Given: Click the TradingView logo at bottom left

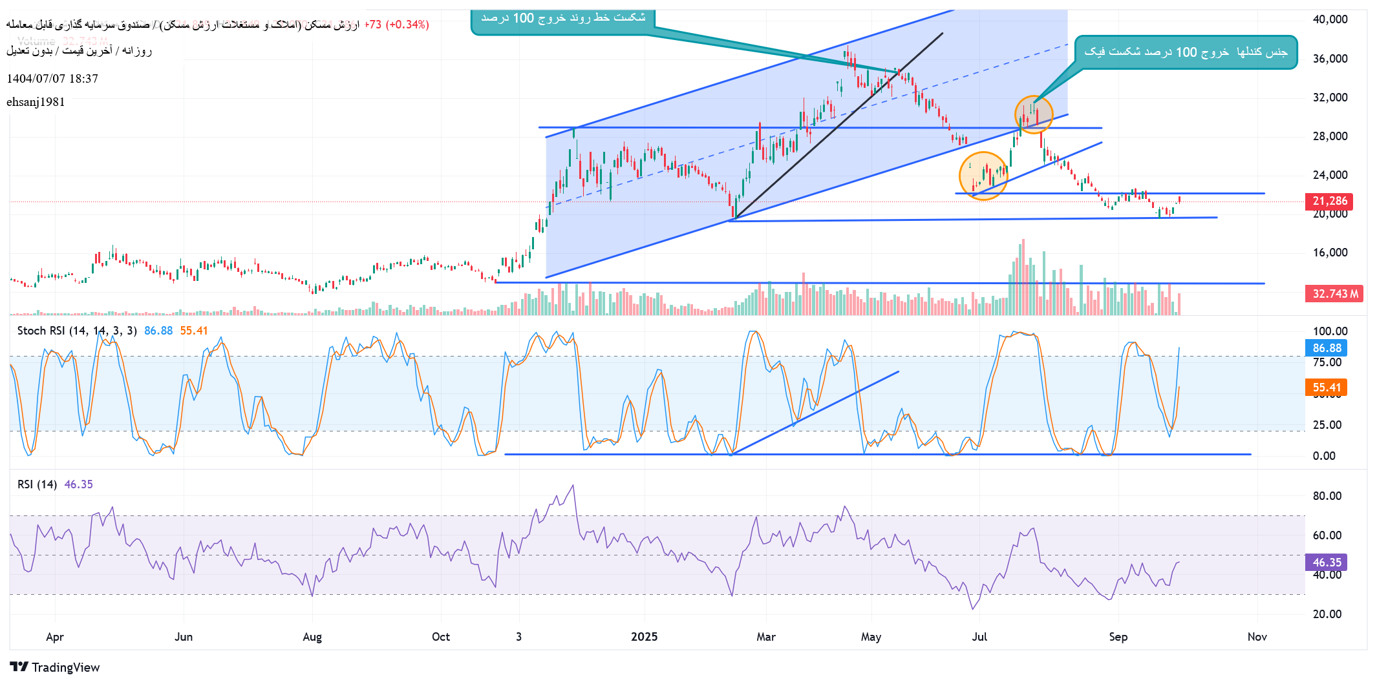Looking at the screenshot, I should pos(55,667).
